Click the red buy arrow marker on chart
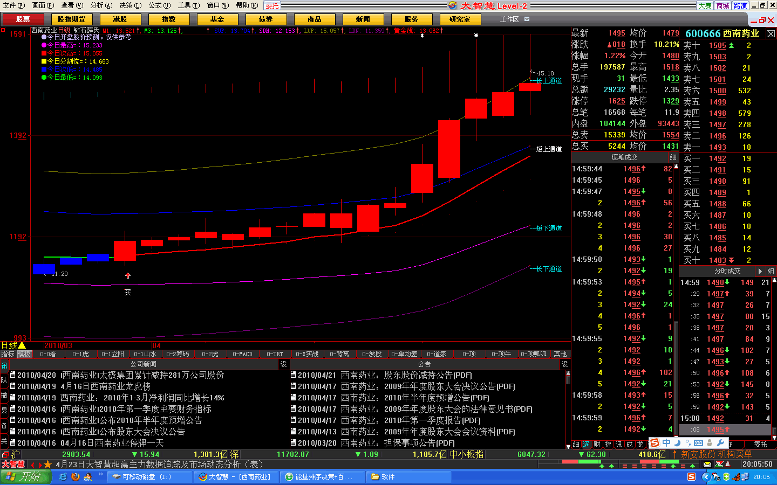 tap(128, 275)
